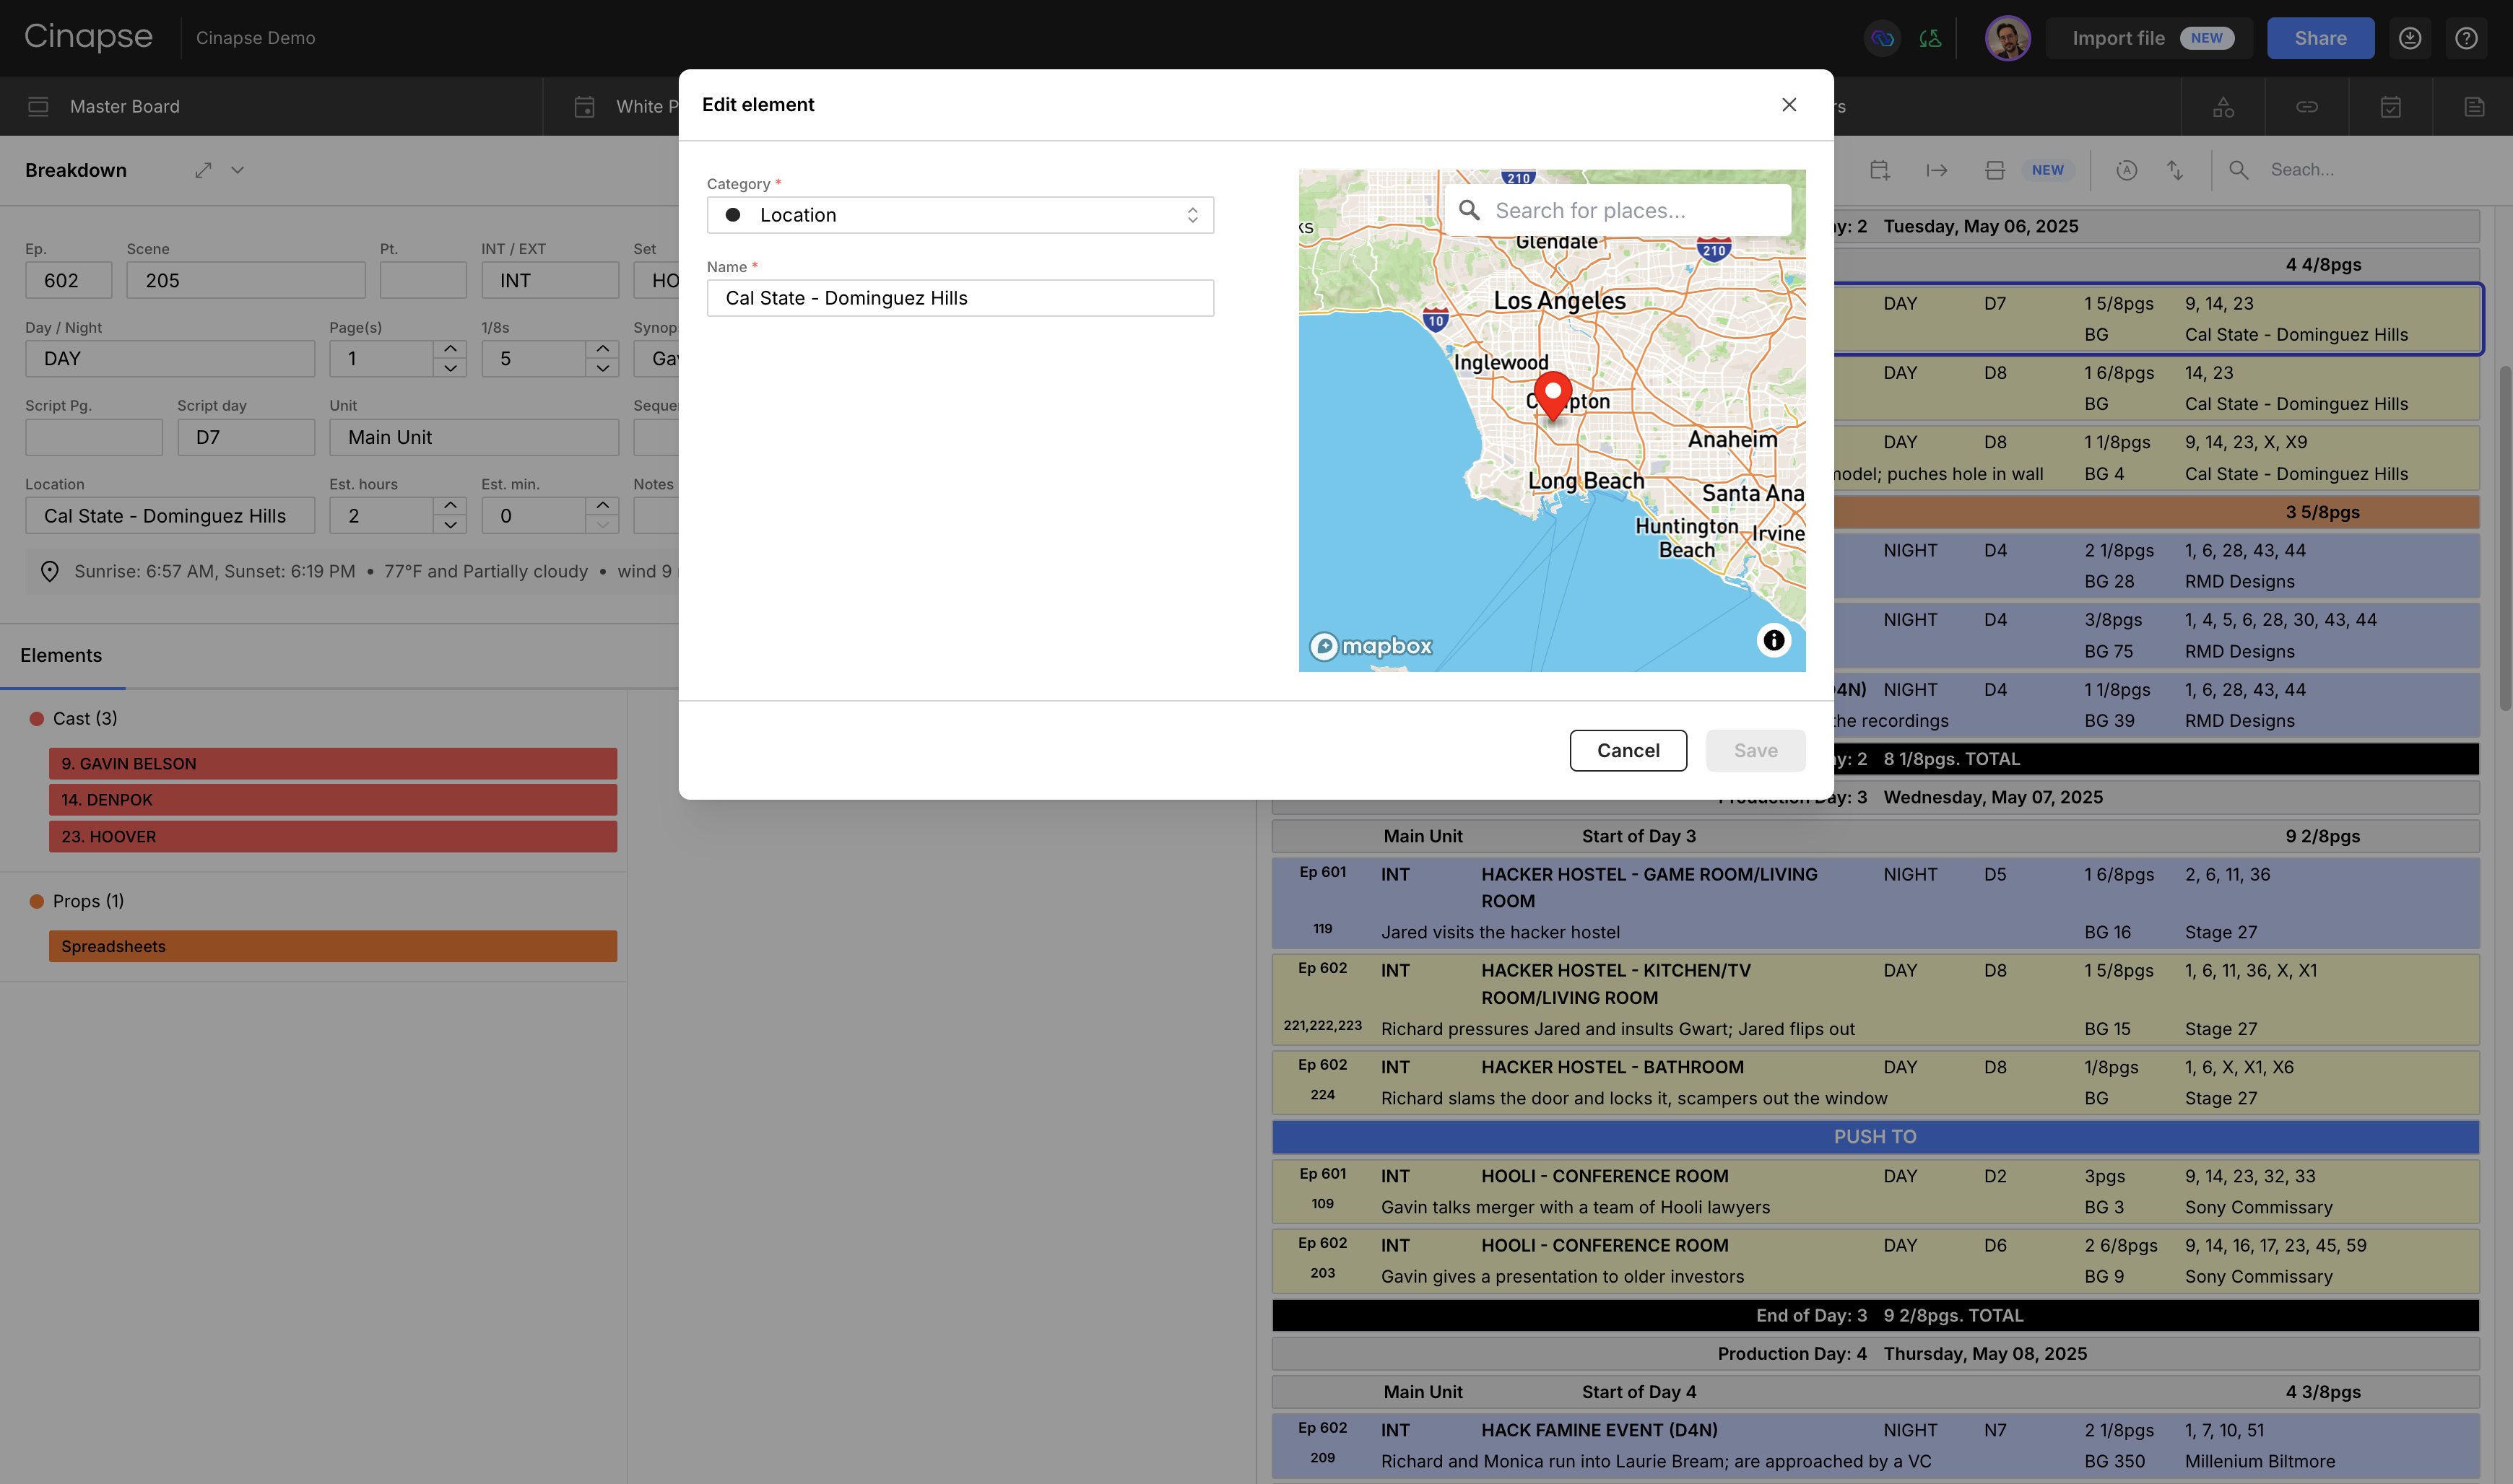The width and height of the screenshot is (2513, 1484).
Task: Expand the Breakdown panel chevron
Action: pos(237,170)
